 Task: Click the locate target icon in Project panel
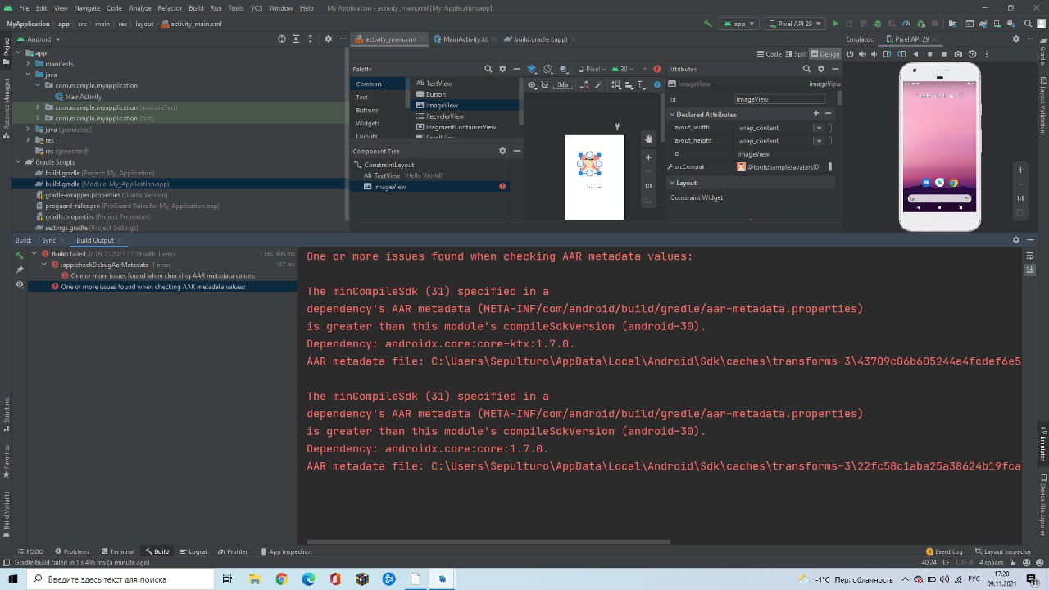coord(282,39)
